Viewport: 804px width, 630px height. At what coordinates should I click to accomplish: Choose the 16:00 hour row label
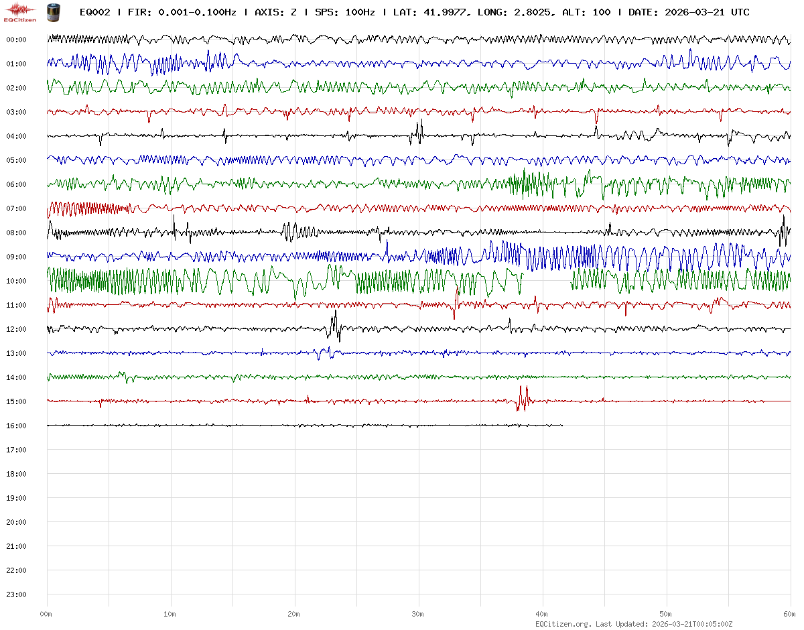coord(16,426)
